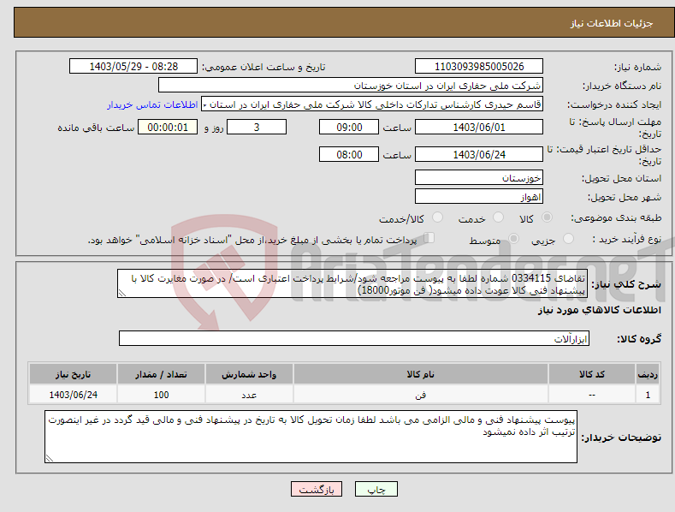
Task: Click the نام کالا column header
Action: coord(420,374)
